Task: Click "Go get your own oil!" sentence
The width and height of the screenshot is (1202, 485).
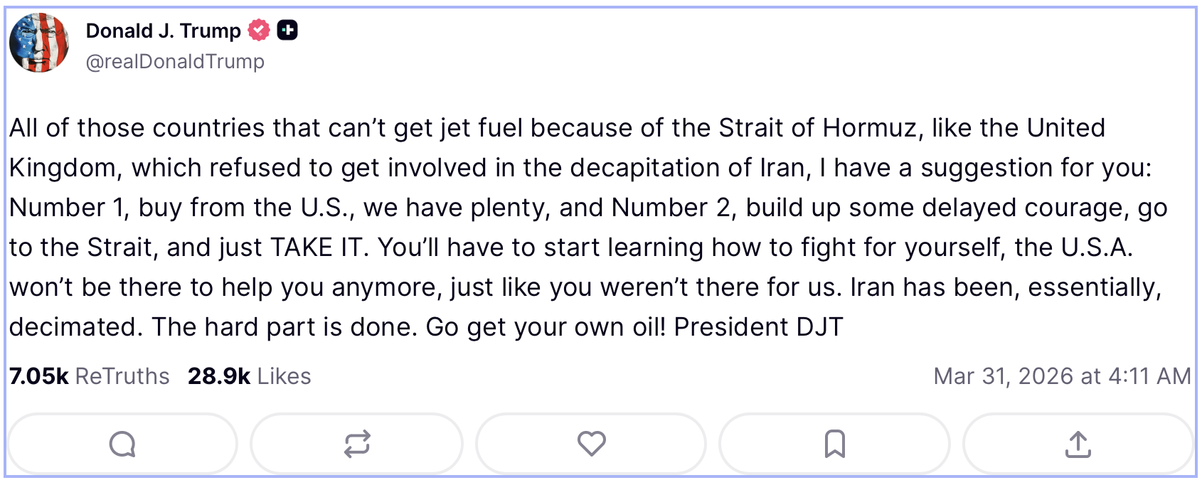Action: [x=546, y=327]
